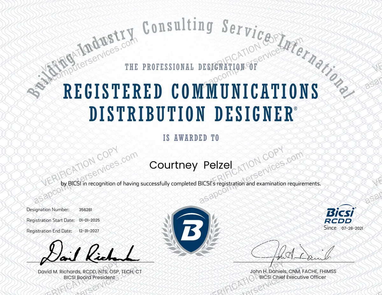
Task: Click the Registration Start Date label
Action: (50, 220)
